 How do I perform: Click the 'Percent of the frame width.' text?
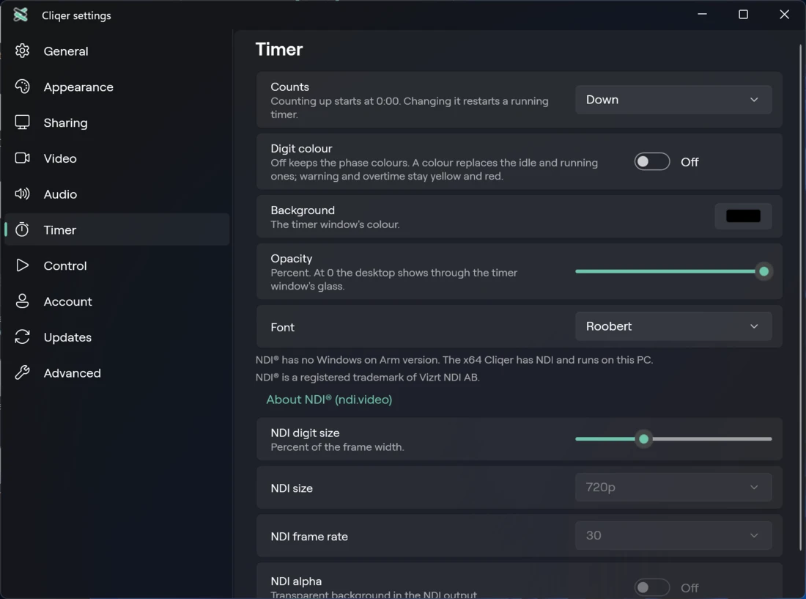click(337, 447)
